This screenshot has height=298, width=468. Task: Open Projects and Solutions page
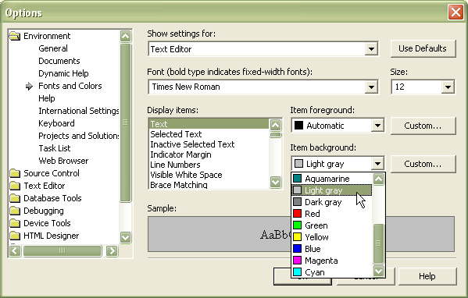pyautogui.click(x=79, y=136)
